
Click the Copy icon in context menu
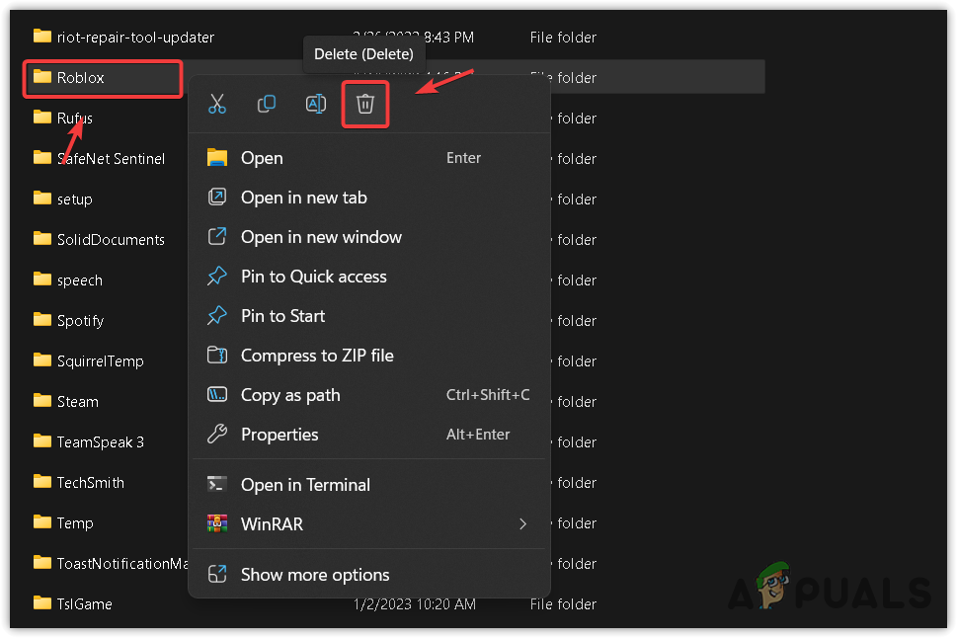pyautogui.click(x=267, y=104)
